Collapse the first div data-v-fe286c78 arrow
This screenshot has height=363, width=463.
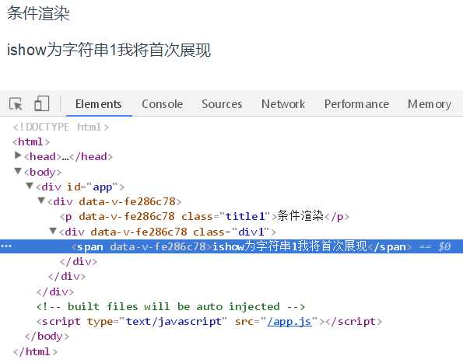pos(41,201)
